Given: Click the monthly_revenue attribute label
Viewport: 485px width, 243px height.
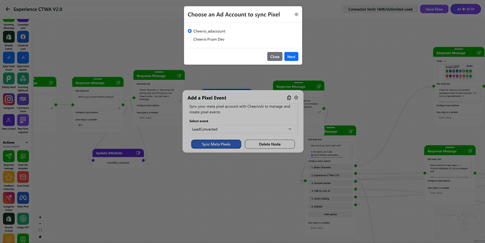Looking at the screenshot, I should [118, 163].
